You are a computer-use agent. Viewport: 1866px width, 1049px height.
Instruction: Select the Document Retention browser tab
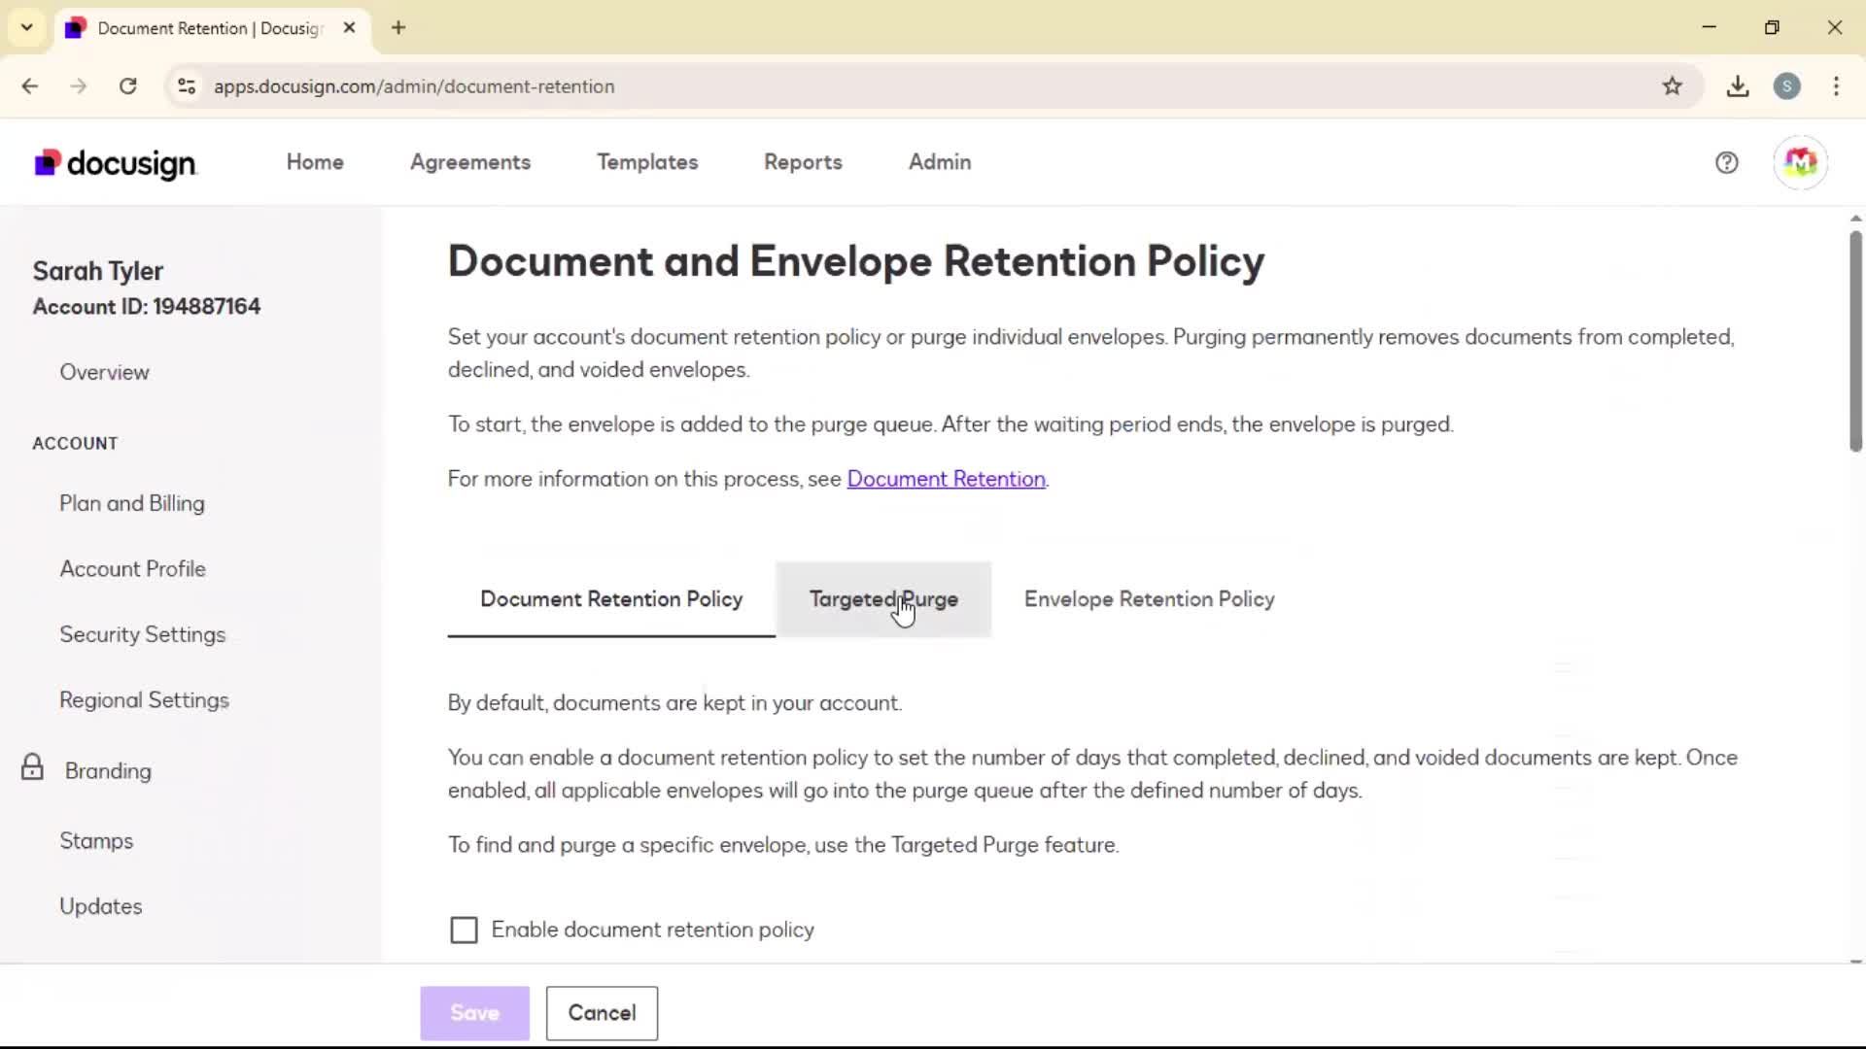pos(211,28)
